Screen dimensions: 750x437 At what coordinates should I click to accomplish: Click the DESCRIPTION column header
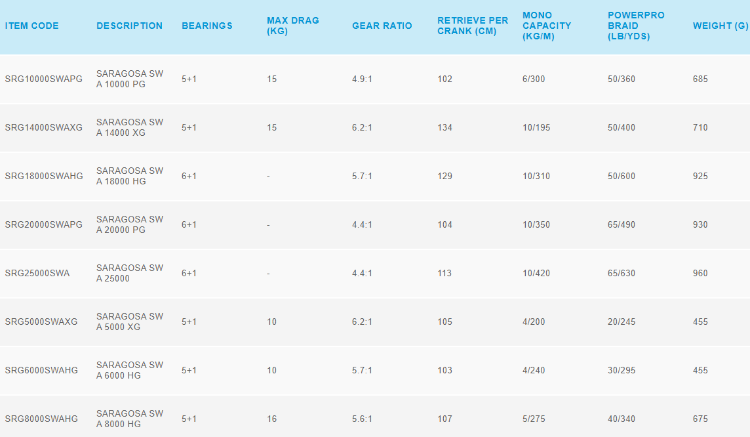[129, 26]
